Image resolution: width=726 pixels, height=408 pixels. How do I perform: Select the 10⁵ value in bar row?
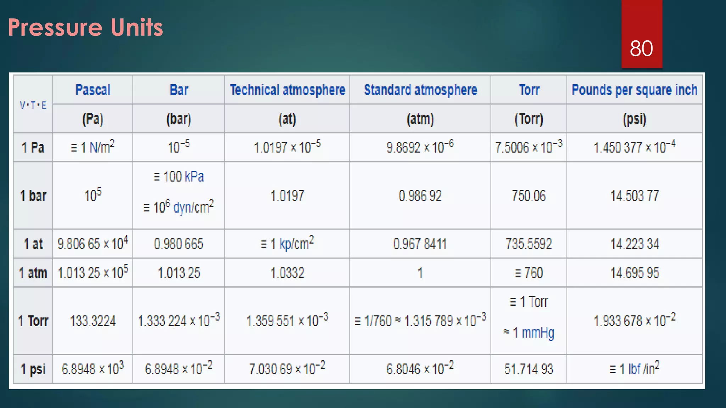93,195
